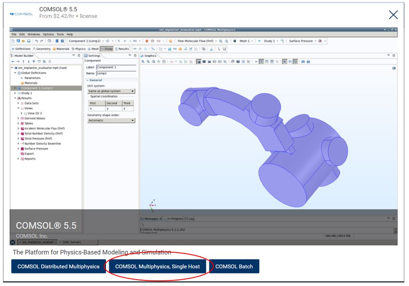Click the Name input field 'comp1'
The image size is (409, 286).
tap(116, 74)
